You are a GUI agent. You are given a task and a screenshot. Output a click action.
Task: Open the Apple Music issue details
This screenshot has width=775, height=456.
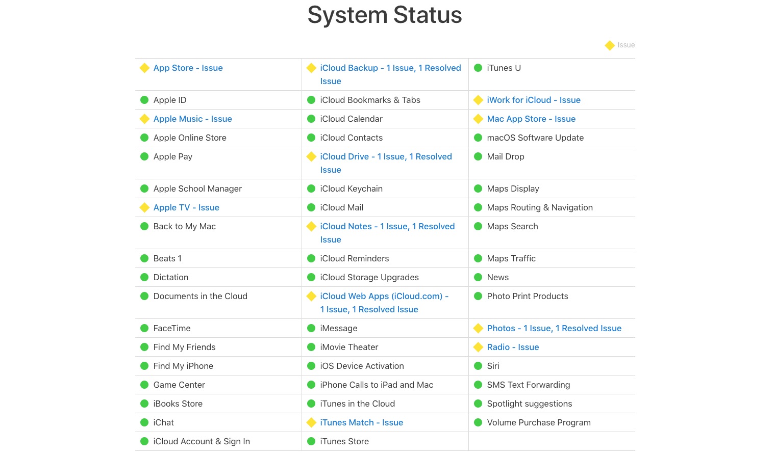192,119
